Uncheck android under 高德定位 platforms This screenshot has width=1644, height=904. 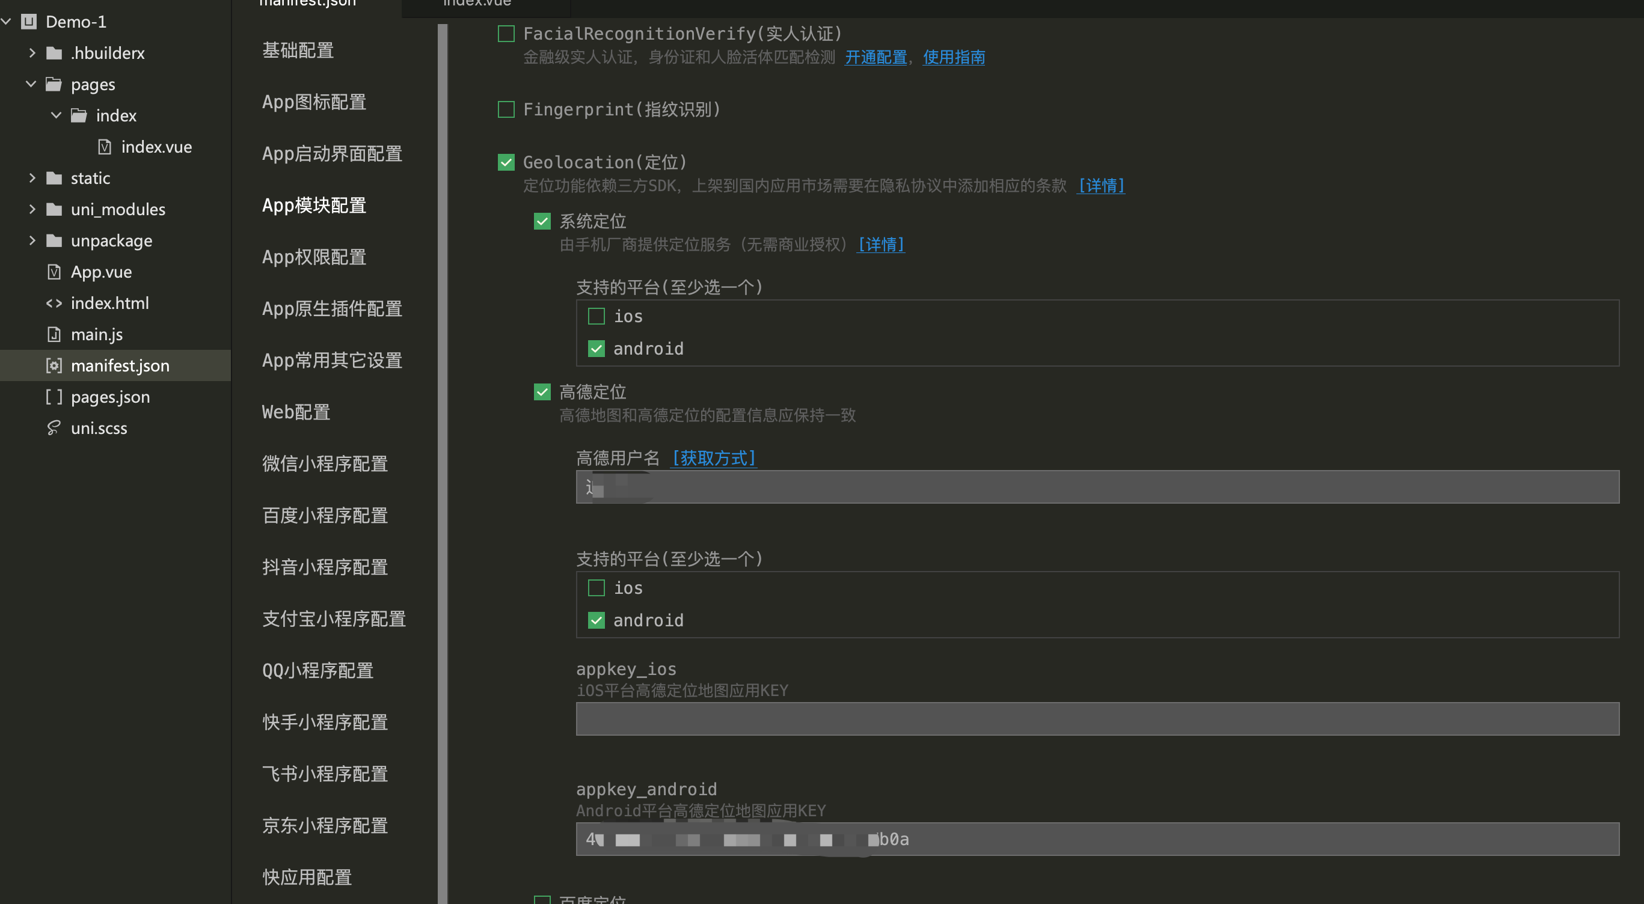(597, 621)
